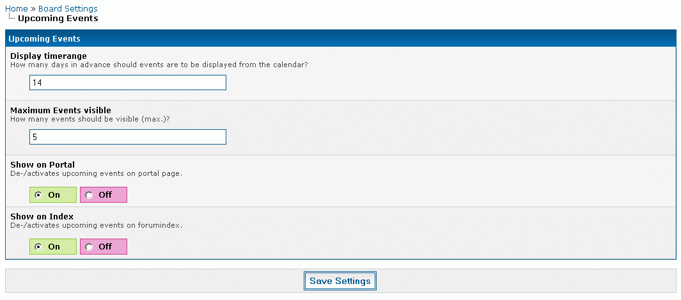Click the Upcoming Events breadcrumb title

[58, 19]
